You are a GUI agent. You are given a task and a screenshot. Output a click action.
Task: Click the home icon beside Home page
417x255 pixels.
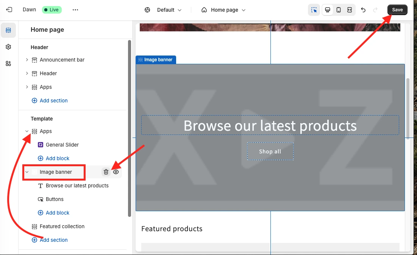tap(204, 10)
